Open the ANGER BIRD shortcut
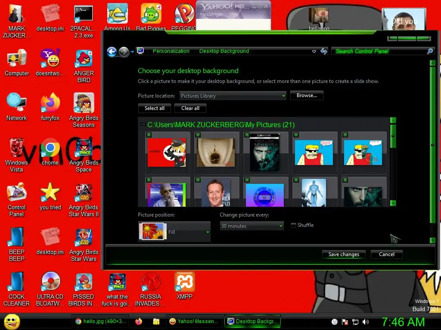Image resolution: width=441 pixels, height=330 pixels. pos(84,66)
